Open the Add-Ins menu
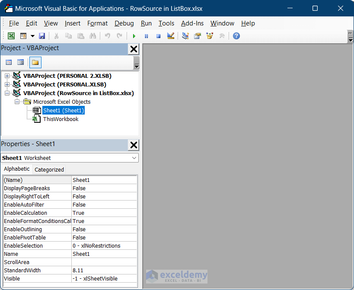Screen dimensions: 354x290 pos(192,23)
